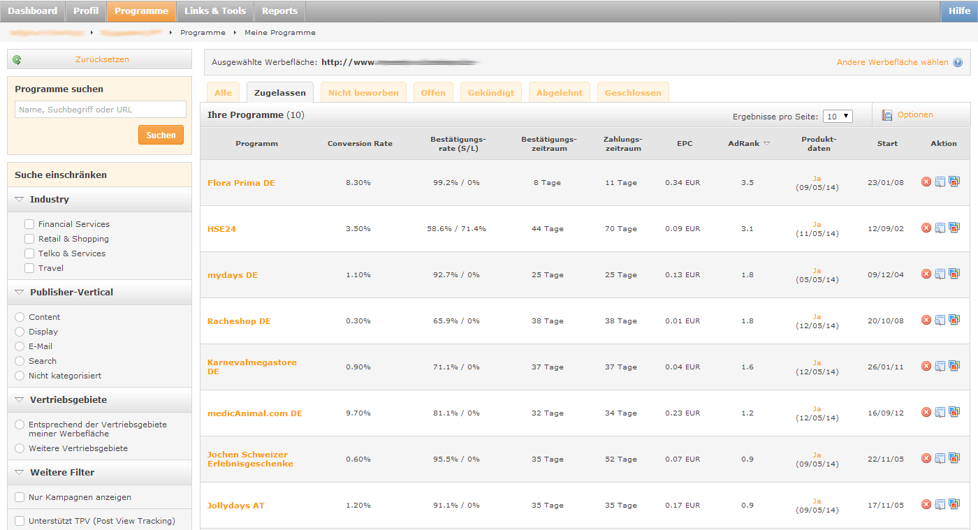
Task: Click the red cancel icon for mydays DE
Action: coord(926,274)
